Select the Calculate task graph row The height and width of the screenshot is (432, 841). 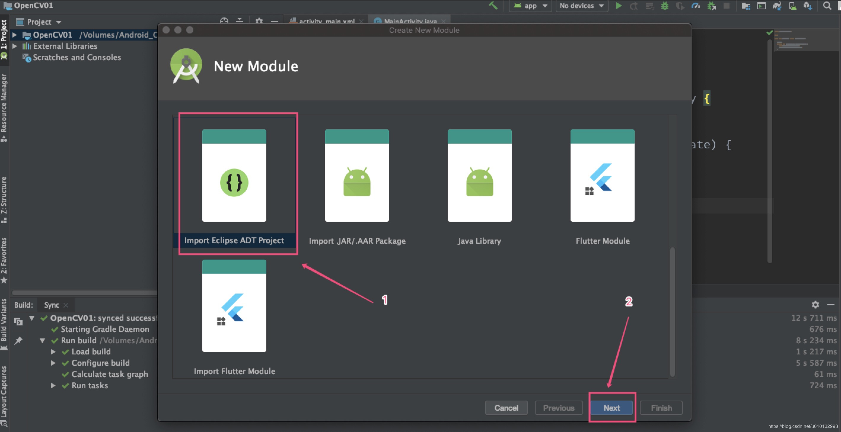pos(105,374)
